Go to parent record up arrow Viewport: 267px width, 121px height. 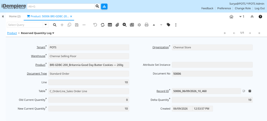click(x=154, y=25)
